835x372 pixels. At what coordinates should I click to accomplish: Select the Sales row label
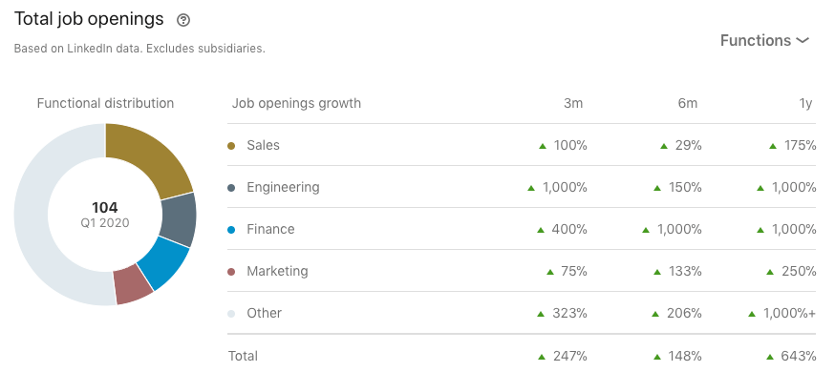coord(263,145)
